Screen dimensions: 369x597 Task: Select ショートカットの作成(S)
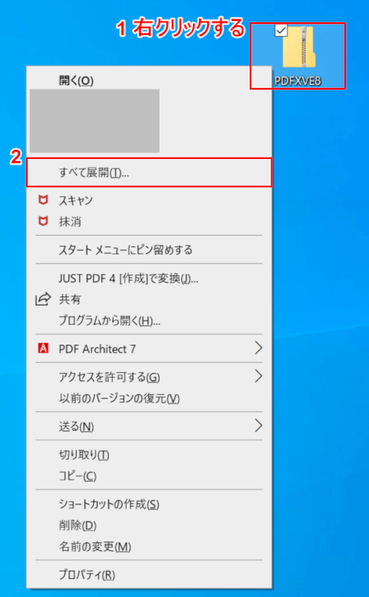pyautogui.click(x=149, y=504)
